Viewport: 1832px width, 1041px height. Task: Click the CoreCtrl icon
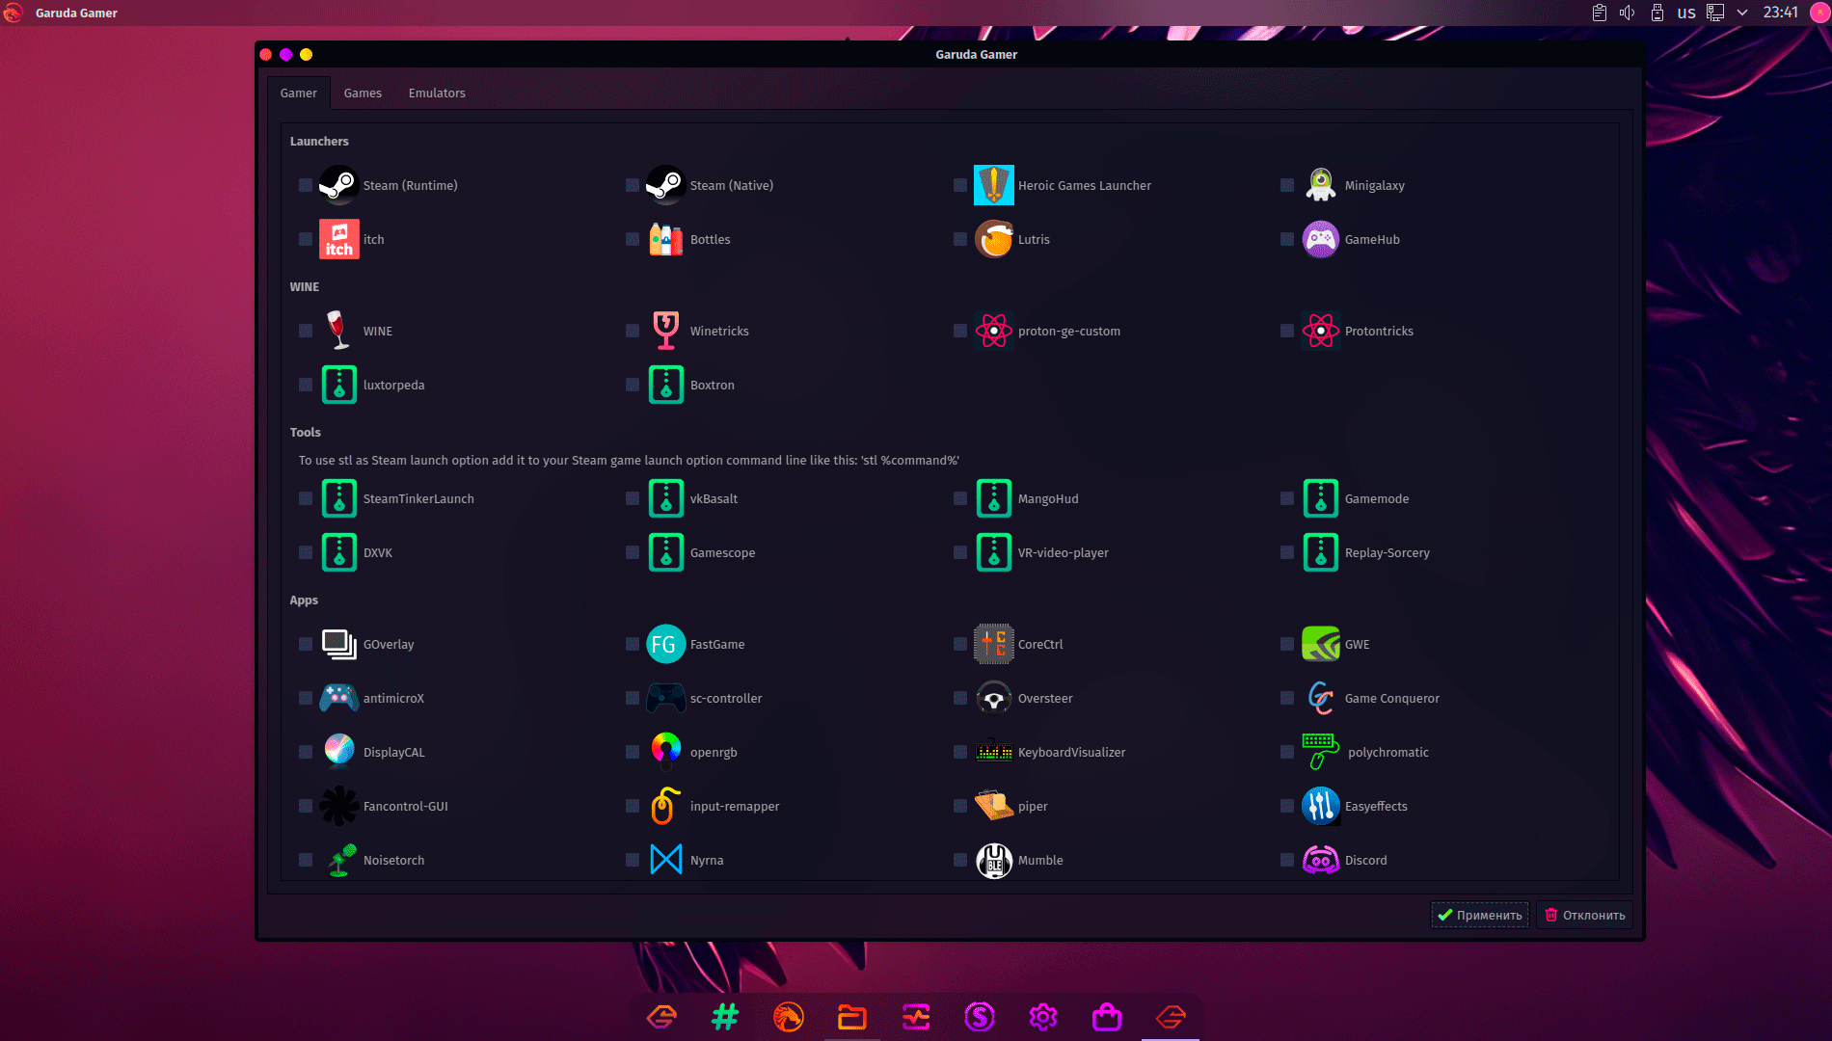click(x=993, y=644)
